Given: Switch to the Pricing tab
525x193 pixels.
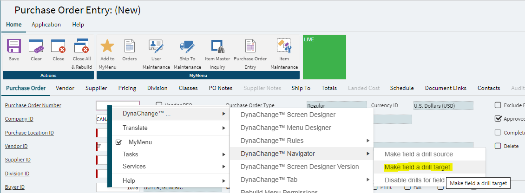Looking at the screenshot, I should tap(127, 88).
